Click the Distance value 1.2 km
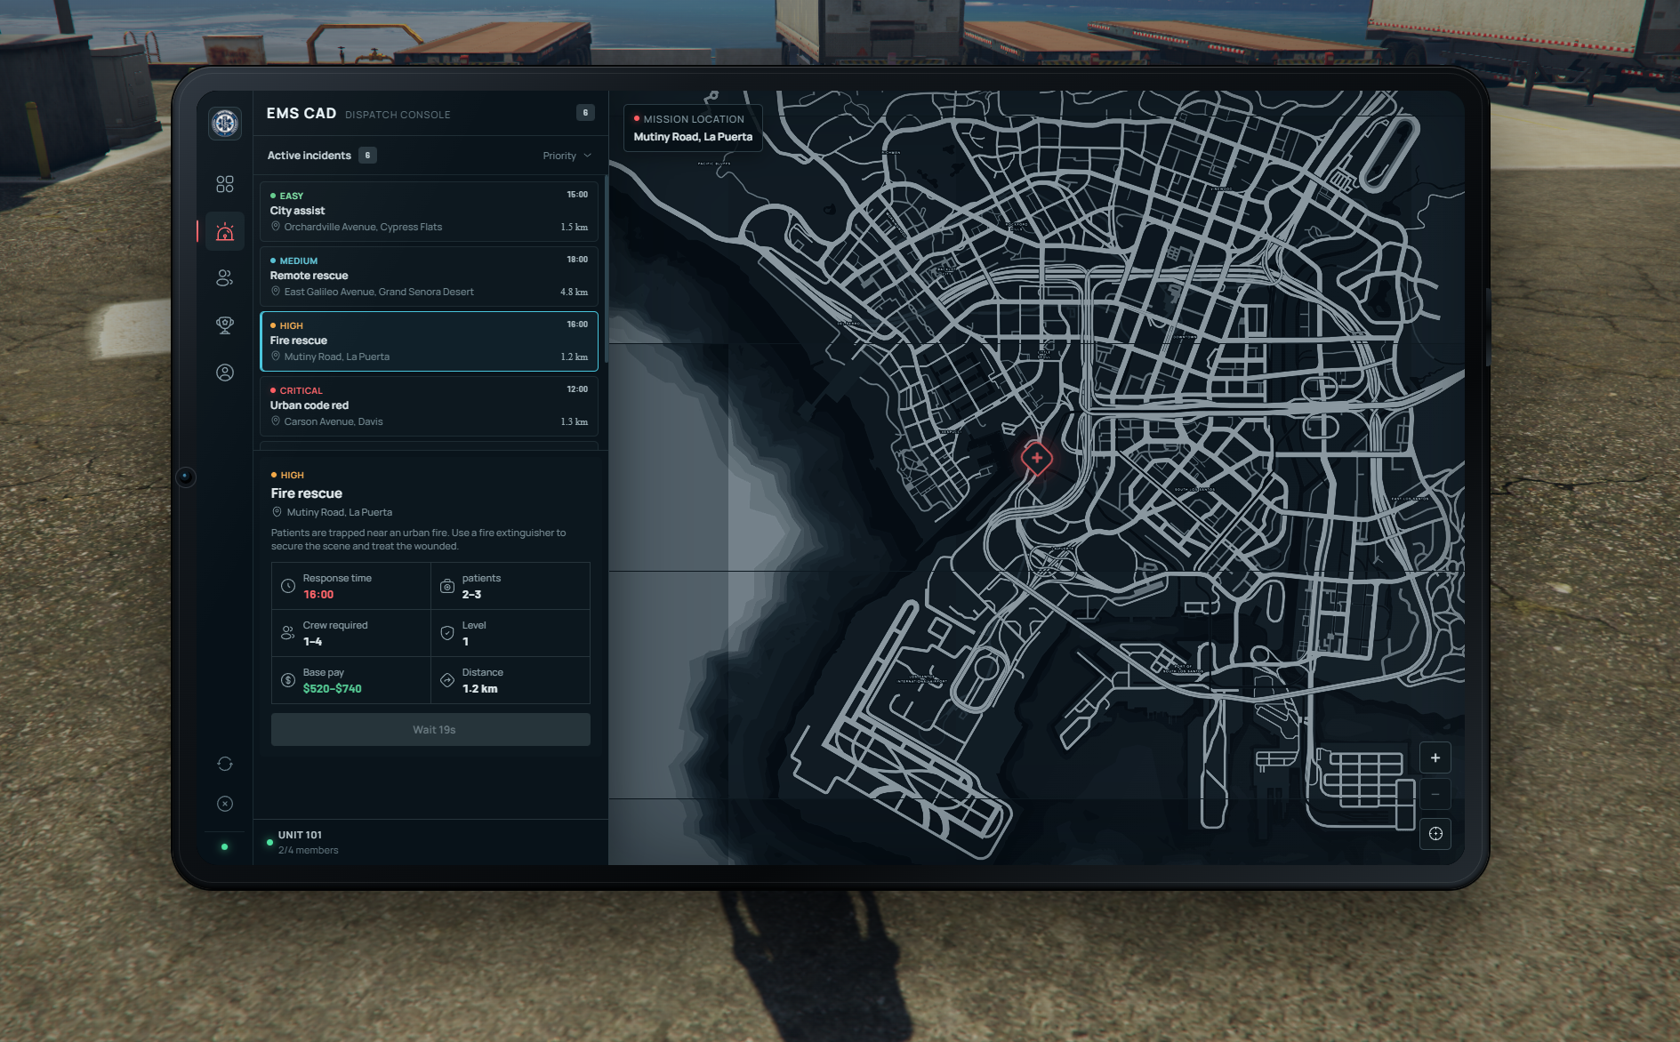Screen dimensions: 1680x1042 (x=480, y=689)
